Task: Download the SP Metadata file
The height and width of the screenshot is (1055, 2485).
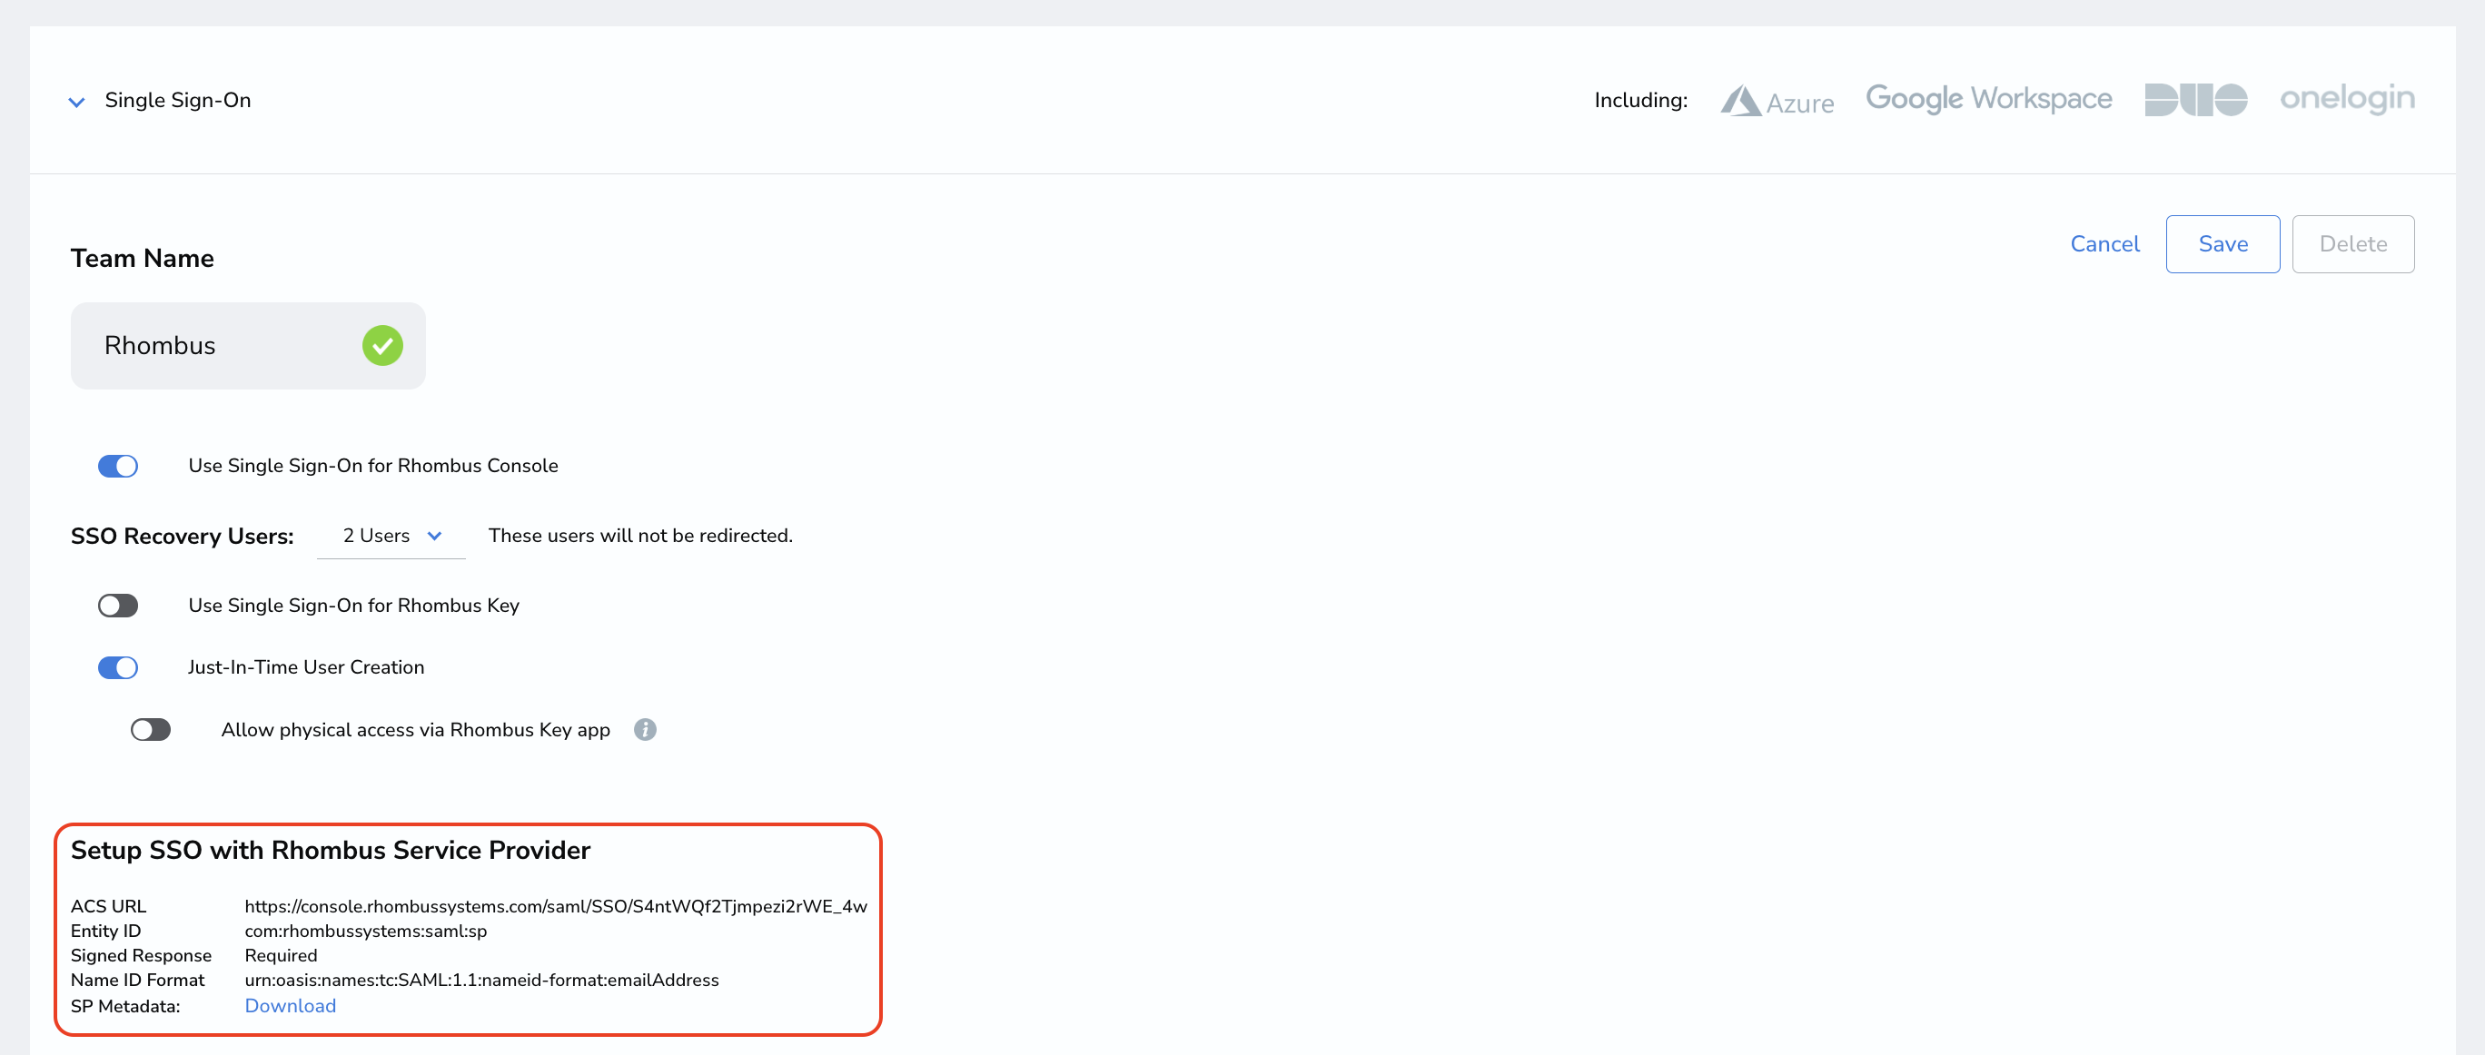Action: pyautogui.click(x=291, y=1006)
